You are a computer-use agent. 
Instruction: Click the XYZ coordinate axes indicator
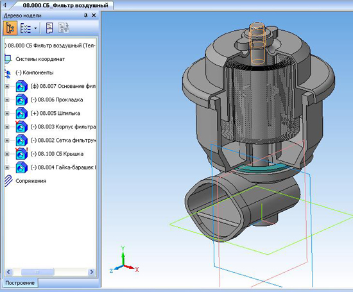coord(125,261)
